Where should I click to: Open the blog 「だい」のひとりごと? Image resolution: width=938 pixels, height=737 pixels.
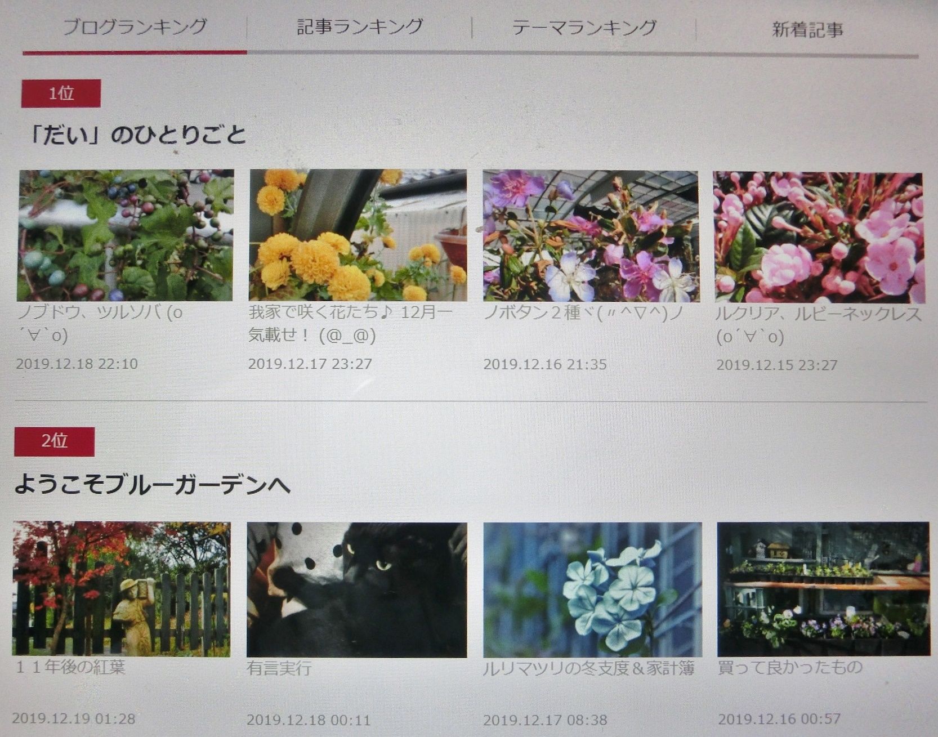138,136
